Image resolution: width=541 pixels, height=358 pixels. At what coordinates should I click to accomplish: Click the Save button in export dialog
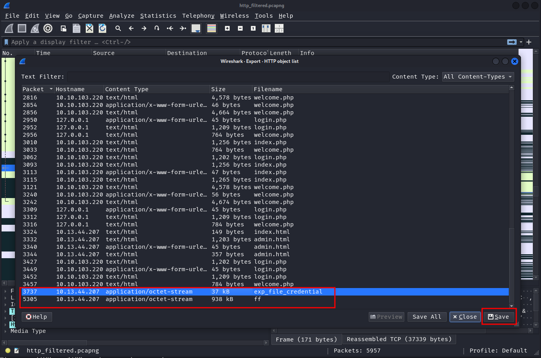[x=498, y=317]
